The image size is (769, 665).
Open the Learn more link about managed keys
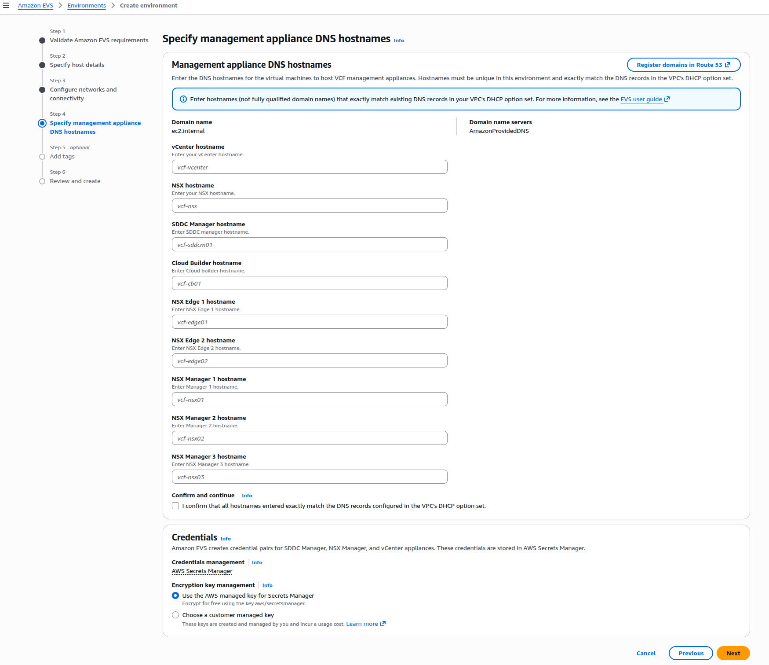(362, 624)
